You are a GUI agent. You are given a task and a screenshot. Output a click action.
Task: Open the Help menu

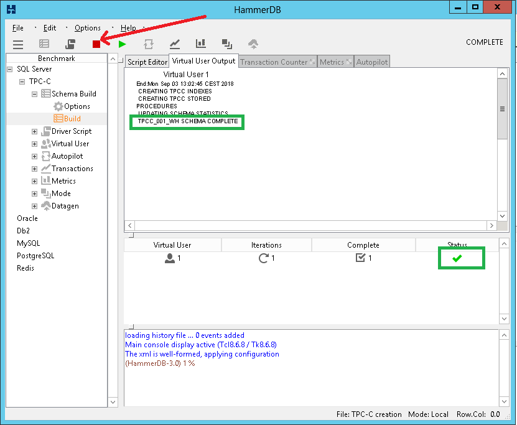(x=128, y=28)
